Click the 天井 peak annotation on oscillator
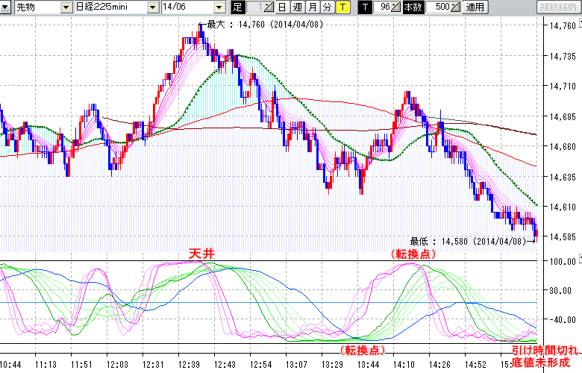The height and width of the screenshot is (373, 582). tap(201, 254)
